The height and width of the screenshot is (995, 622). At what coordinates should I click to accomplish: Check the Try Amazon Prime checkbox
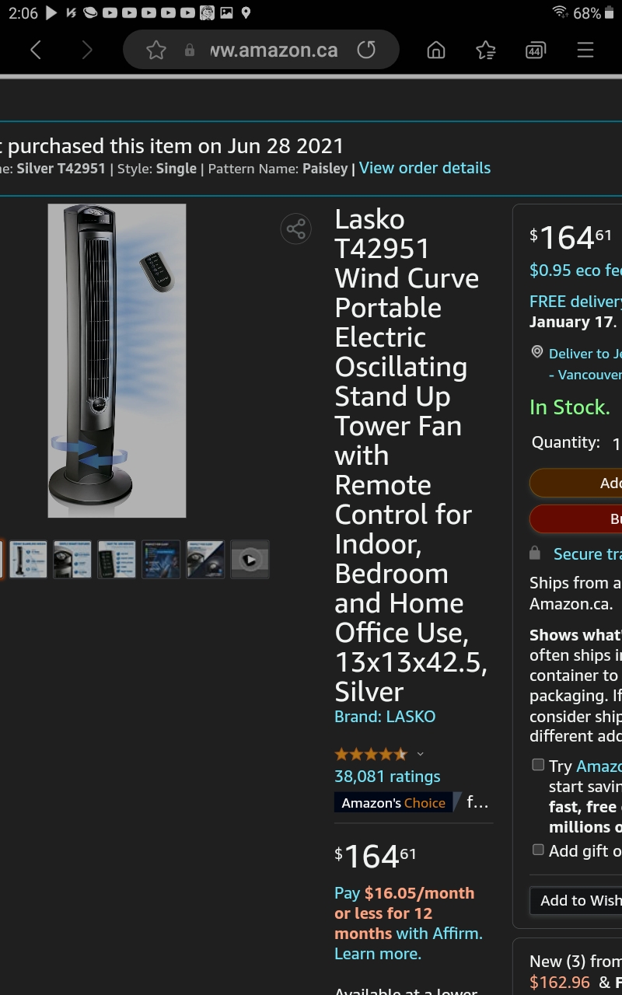coord(538,765)
